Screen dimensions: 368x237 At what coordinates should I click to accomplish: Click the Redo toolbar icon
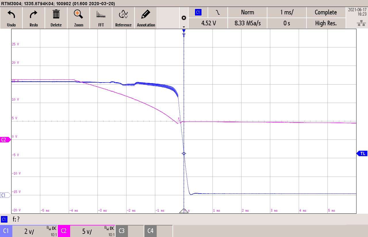tap(34, 18)
